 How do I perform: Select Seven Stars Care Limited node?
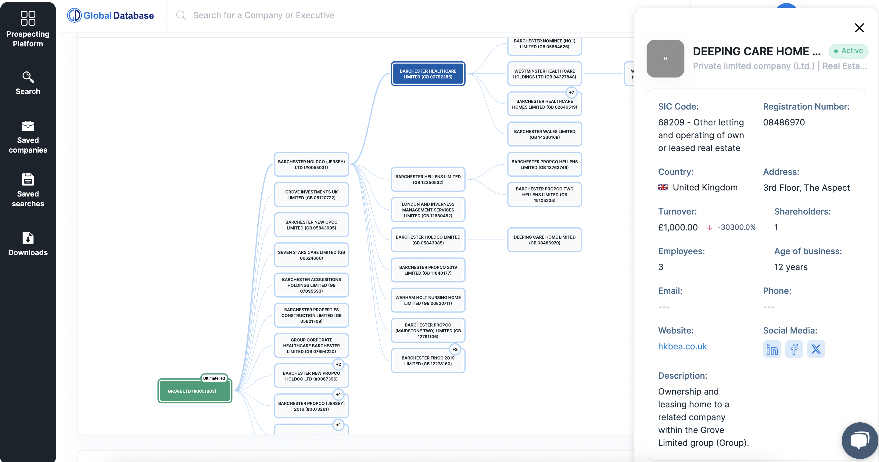tap(311, 255)
